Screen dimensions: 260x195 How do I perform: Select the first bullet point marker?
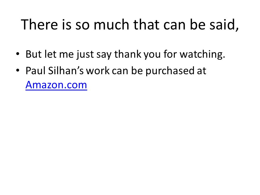[x=18, y=54]
